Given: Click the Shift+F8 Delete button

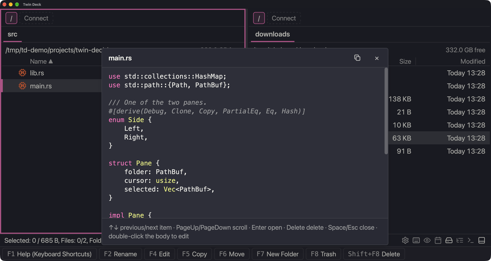Looking at the screenshot, I should tap(374, 254).
